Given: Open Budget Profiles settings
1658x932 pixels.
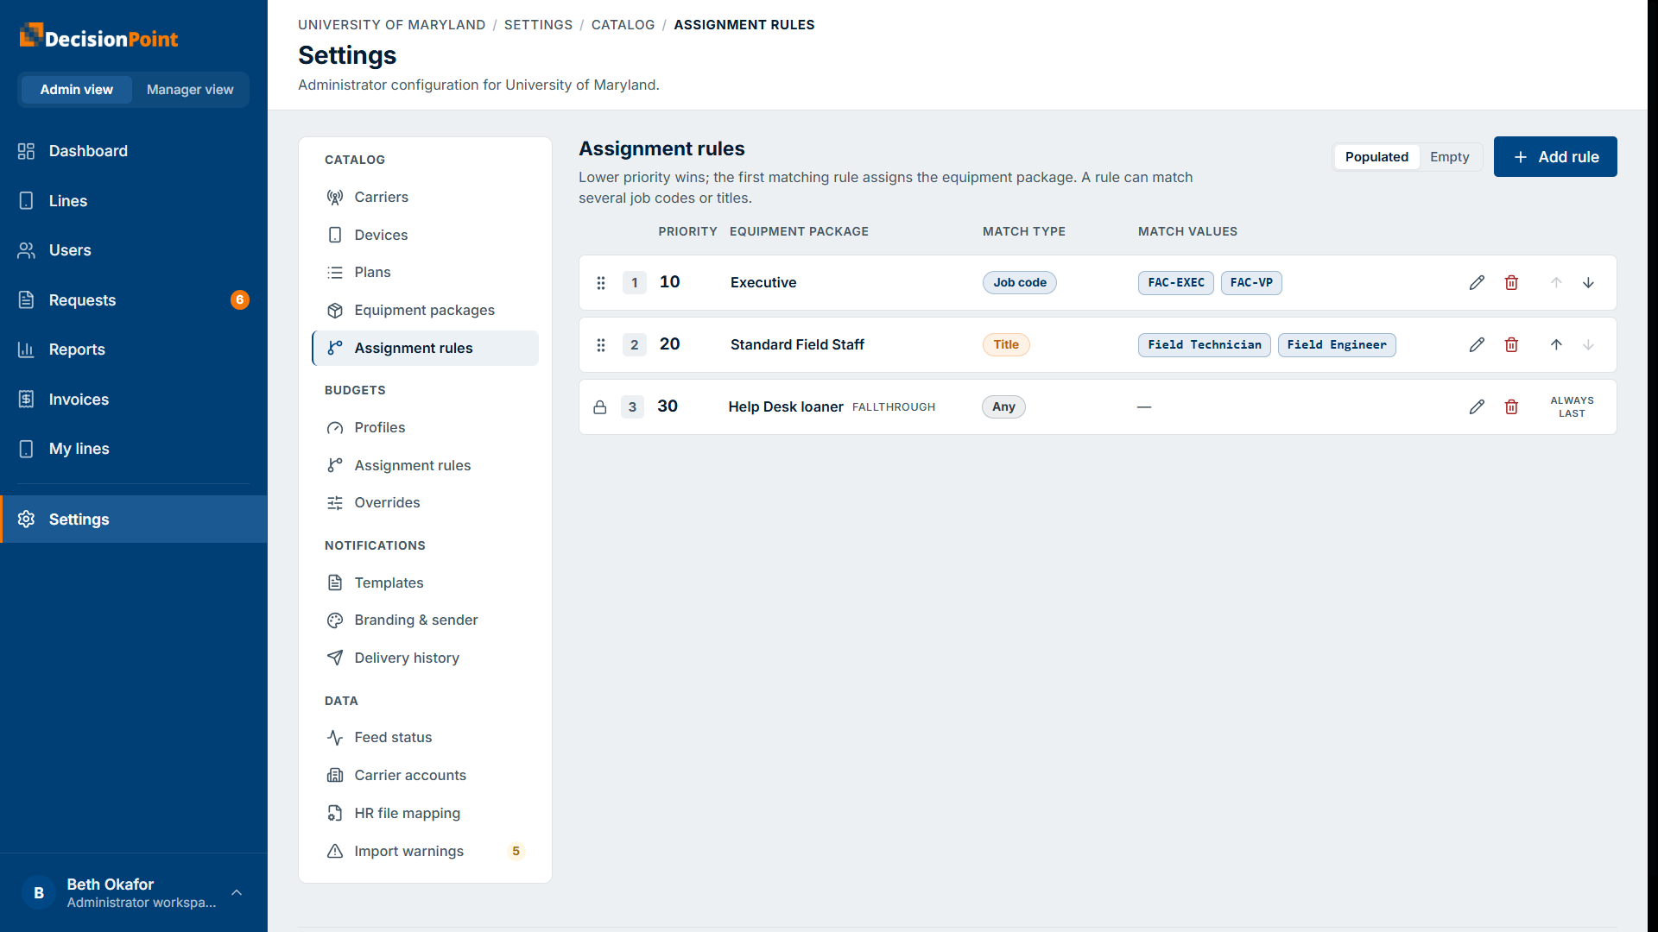Looking at the screenshot, I should tap(425, 428).
